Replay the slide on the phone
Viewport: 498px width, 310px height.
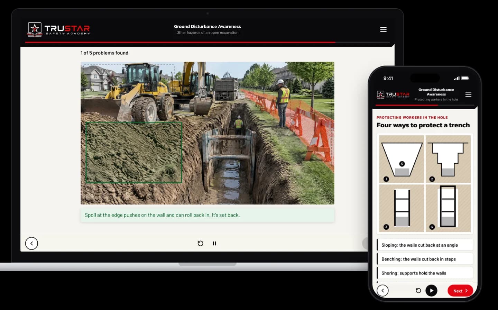[x=418, y=290]
